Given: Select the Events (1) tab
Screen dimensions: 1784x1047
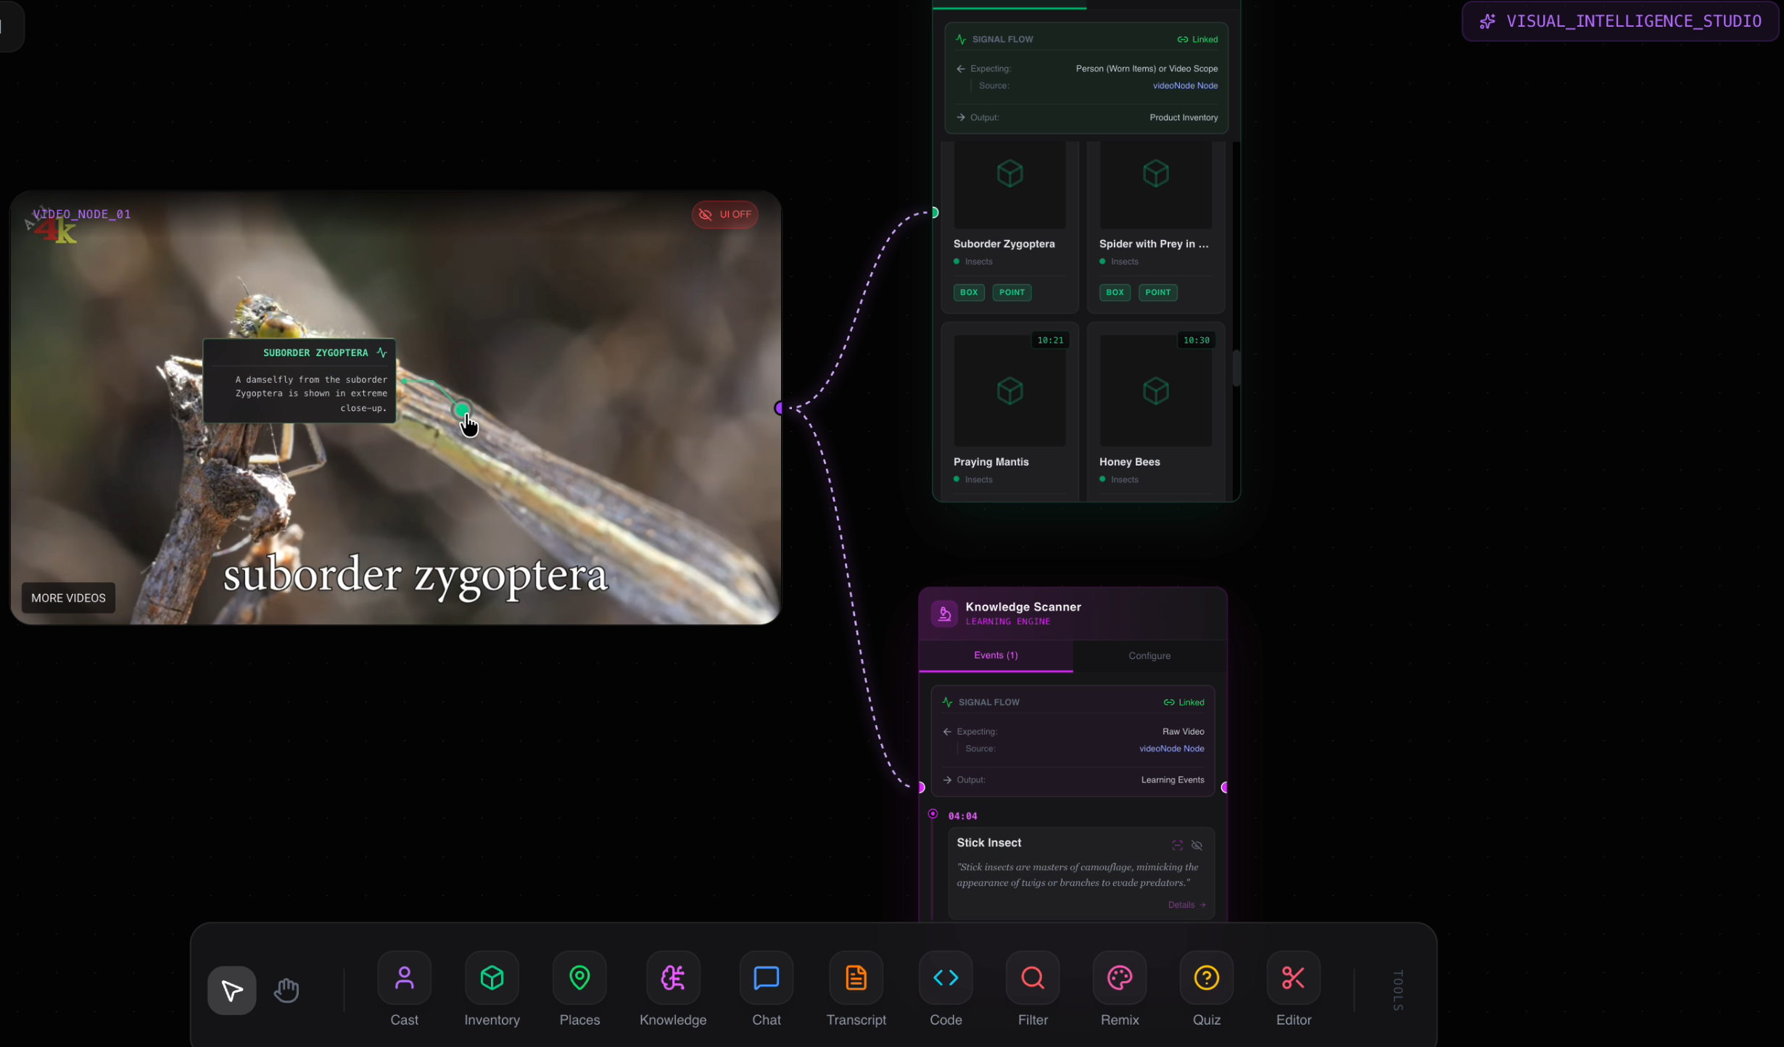Looking at the screenshot, I should (996, 655).
